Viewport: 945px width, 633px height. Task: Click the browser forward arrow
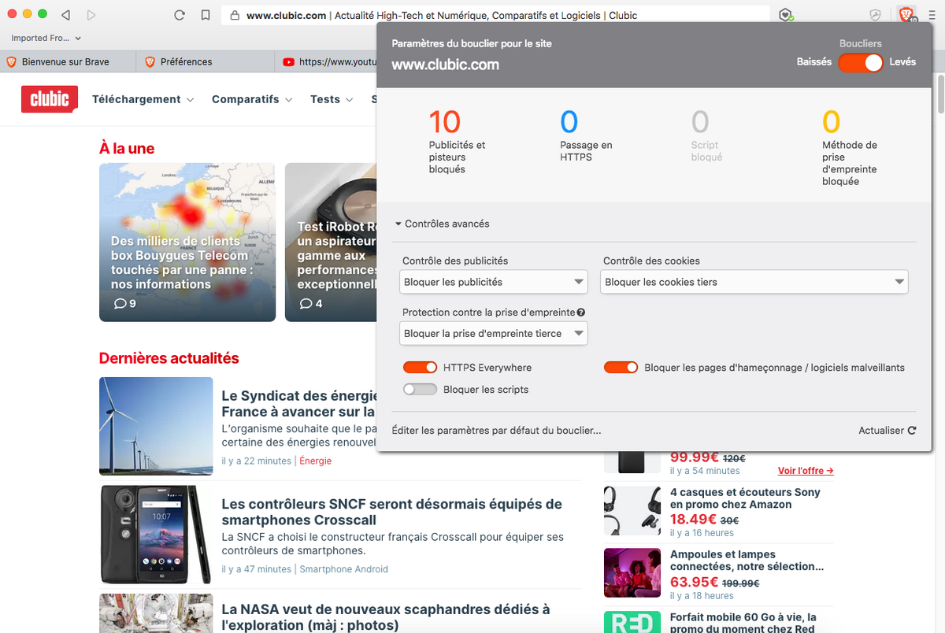[91, 15]
